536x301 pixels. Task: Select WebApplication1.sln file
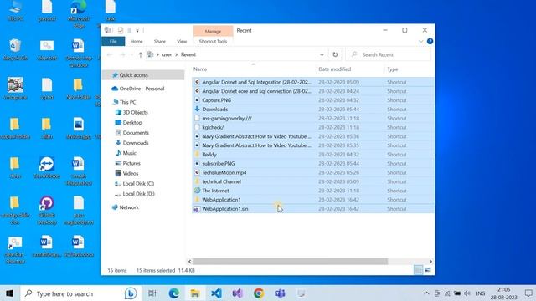tap(313, 209)
